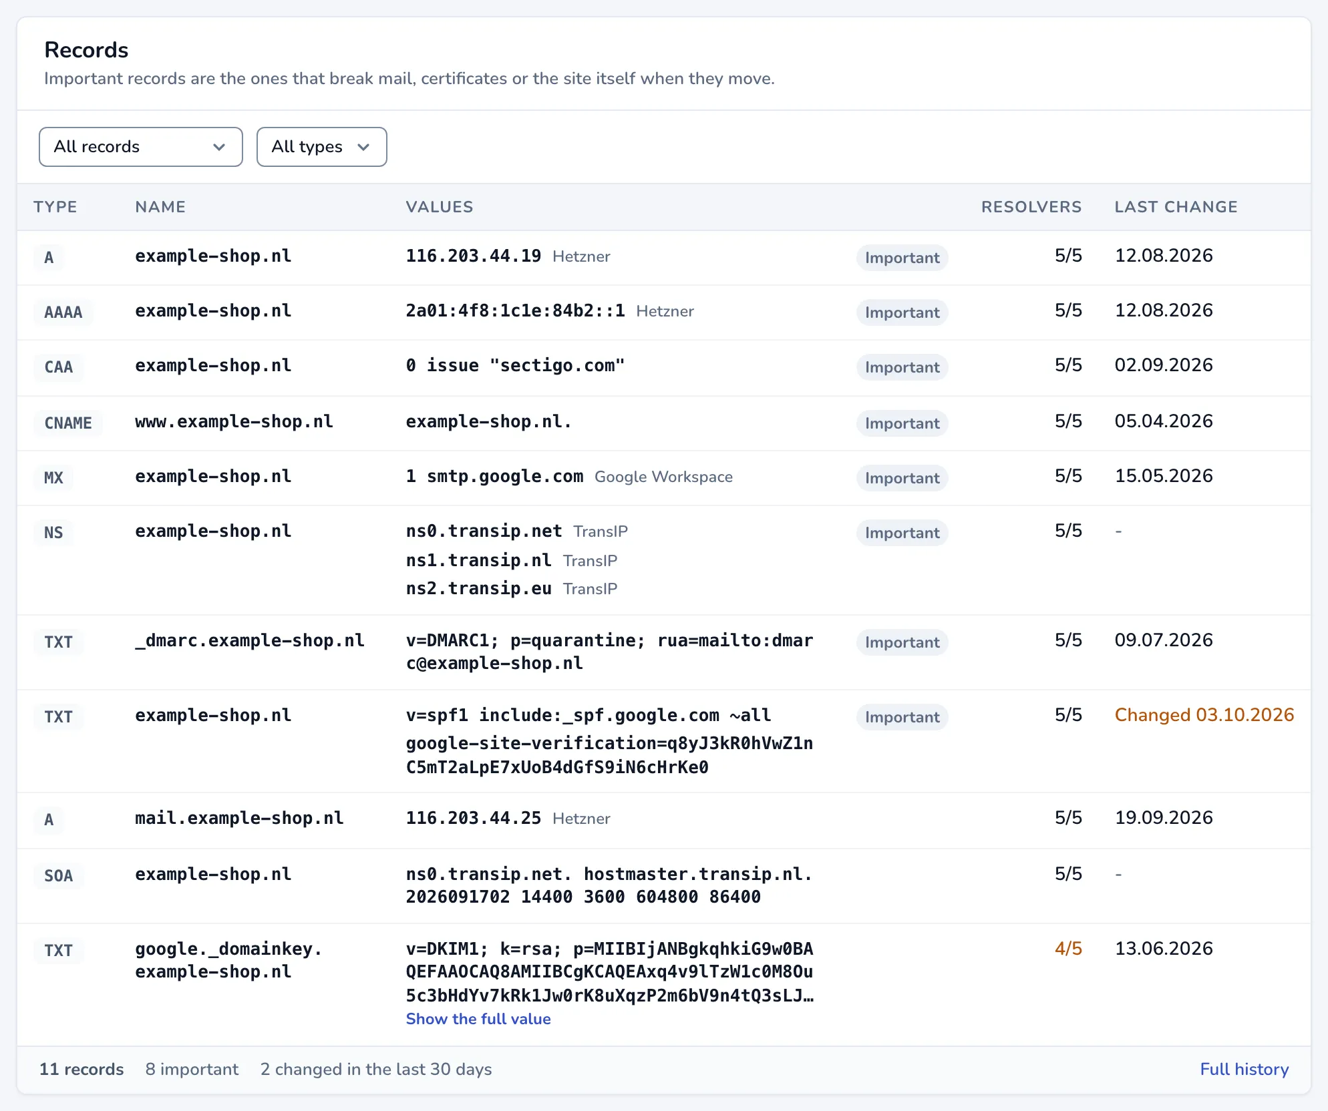This screenshot has width=1328, height=1111.
Task: Click the v=DMARC1 policy value
Action: 609,652
